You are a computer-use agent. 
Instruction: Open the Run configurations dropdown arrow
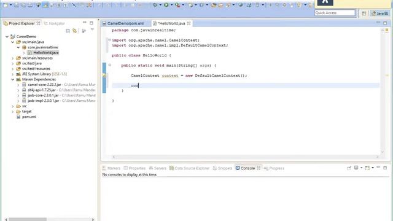click(171, 5)
